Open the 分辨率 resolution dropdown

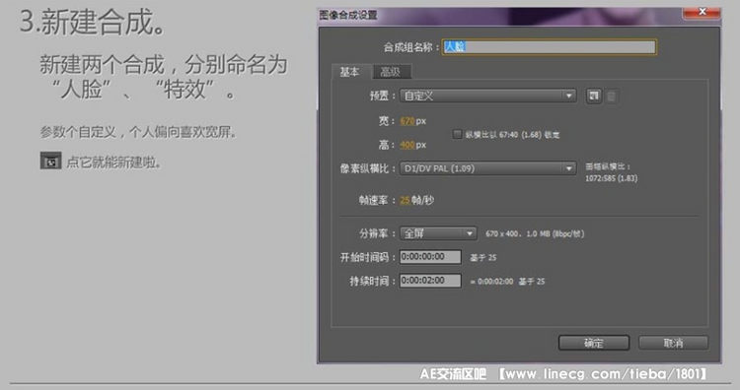point(438,233)
